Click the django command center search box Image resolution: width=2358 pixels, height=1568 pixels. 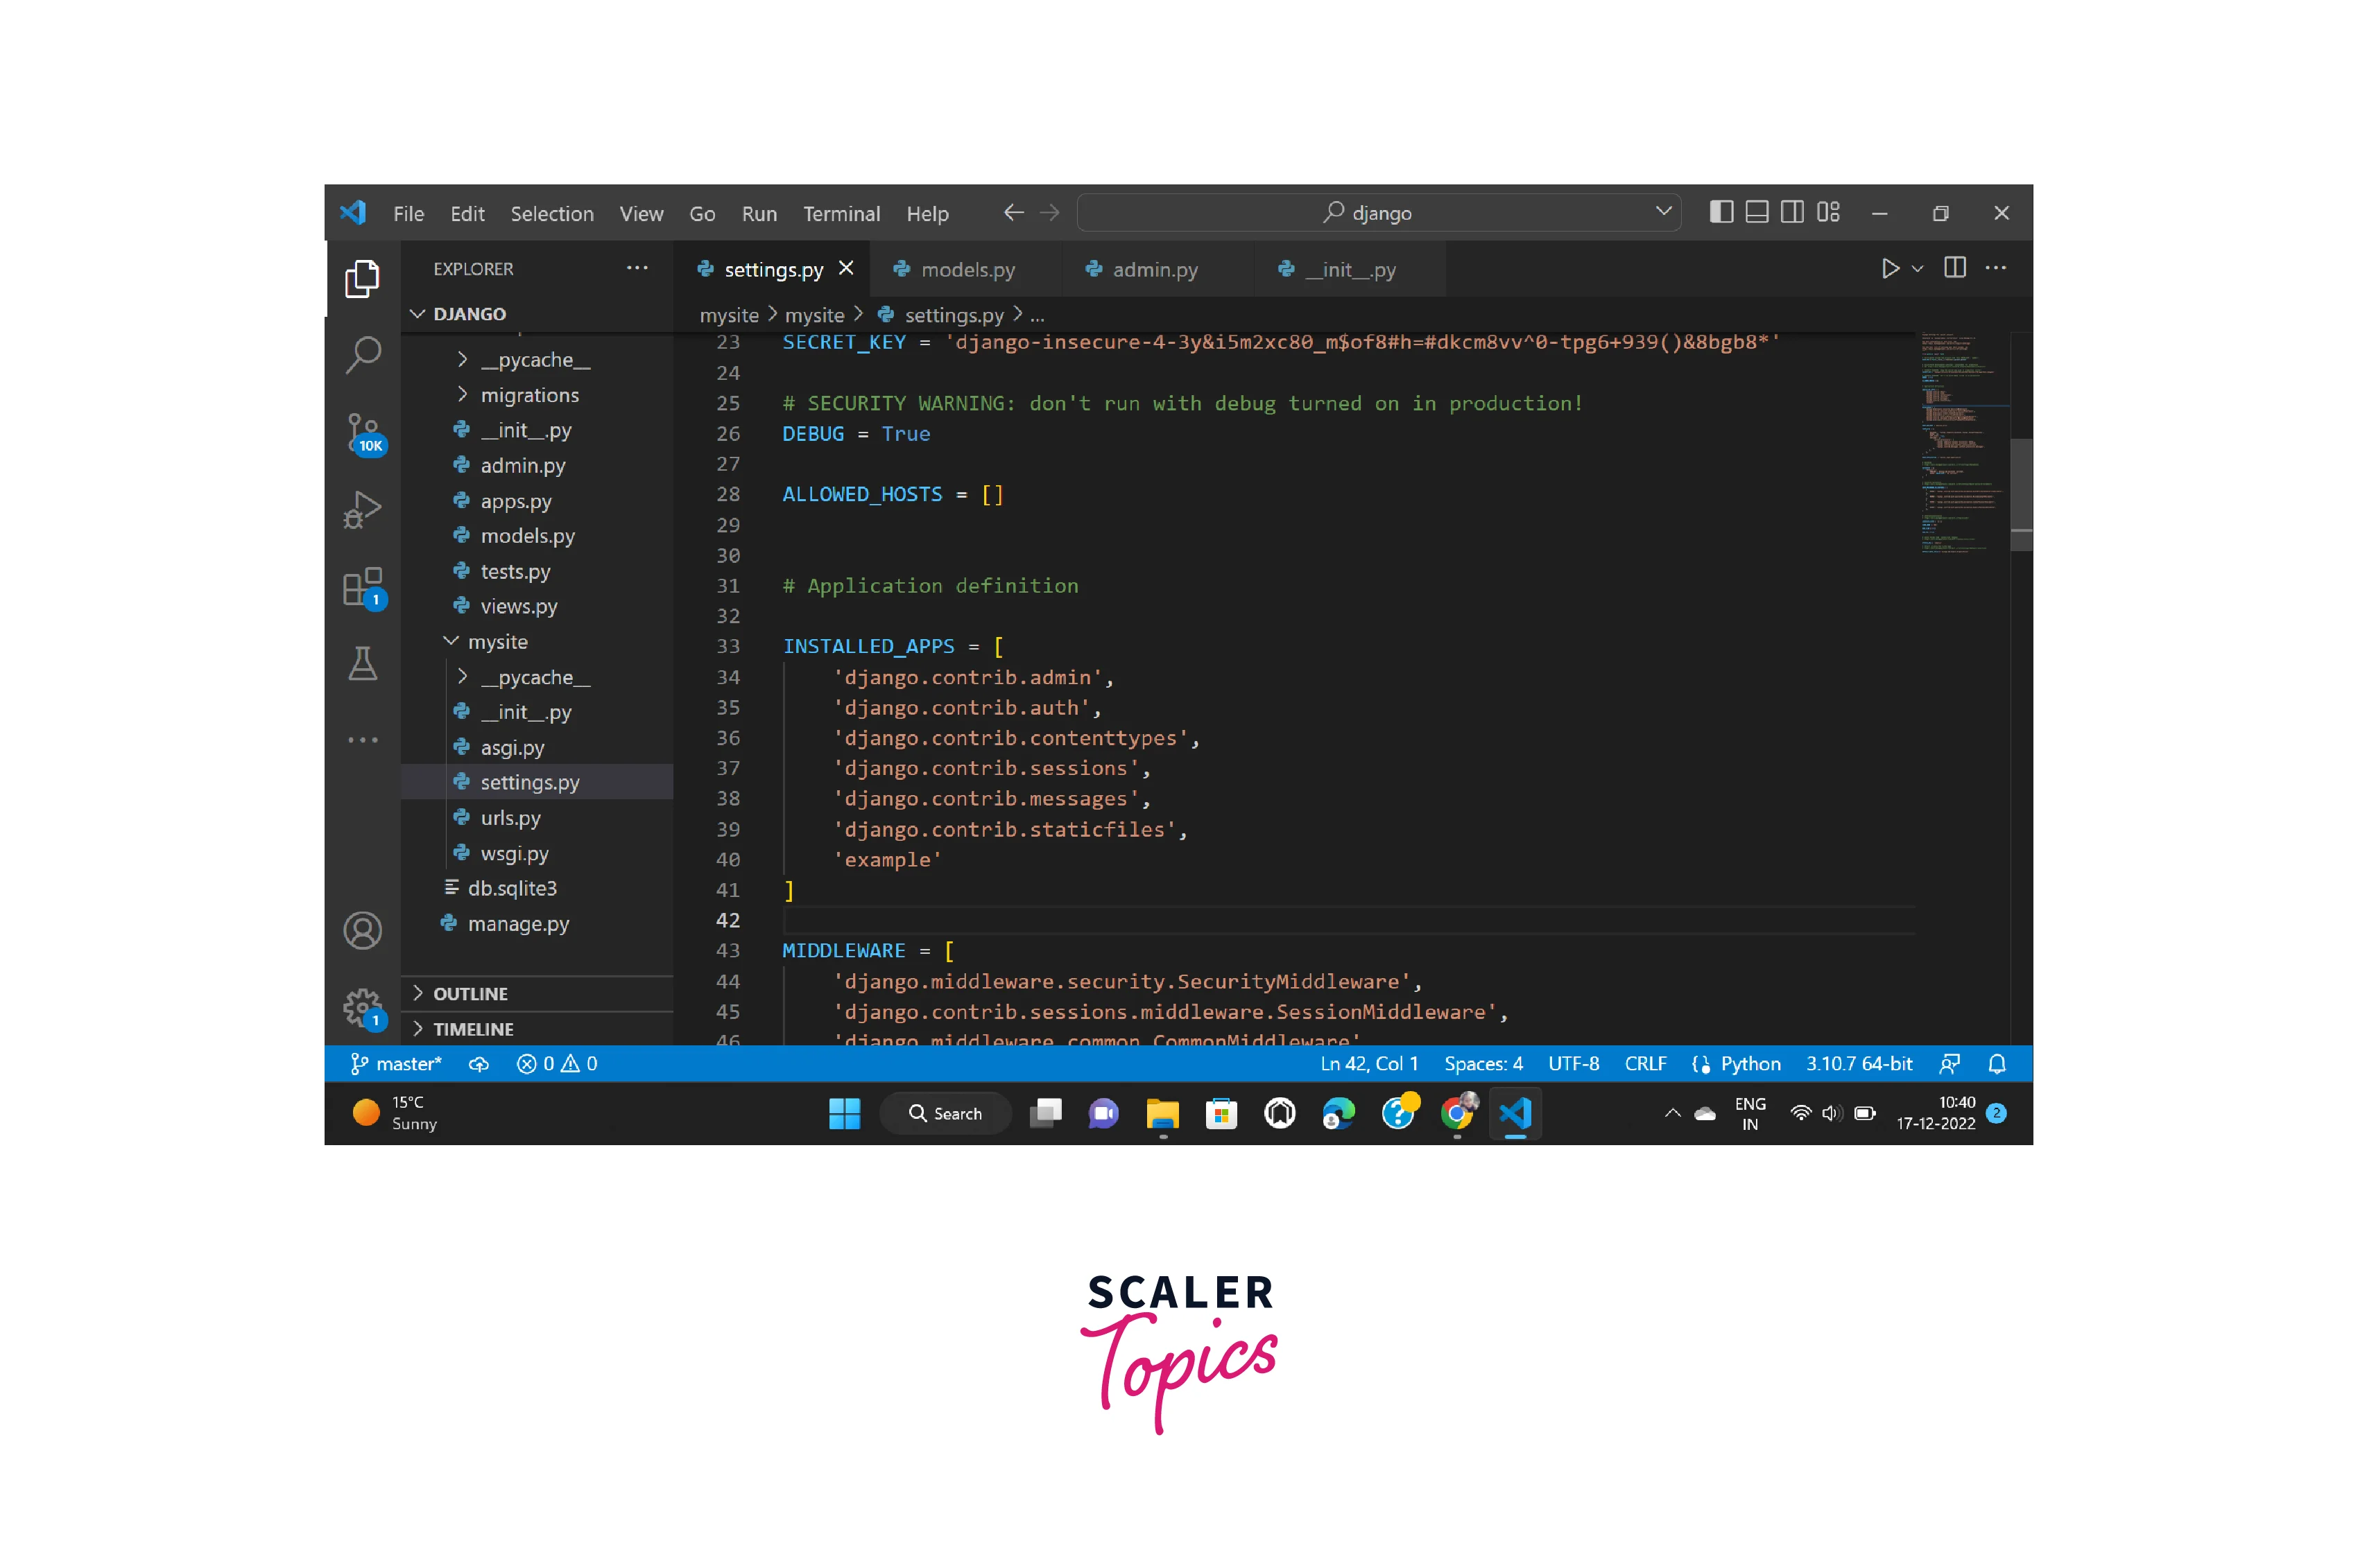[x=1379, y=213]
